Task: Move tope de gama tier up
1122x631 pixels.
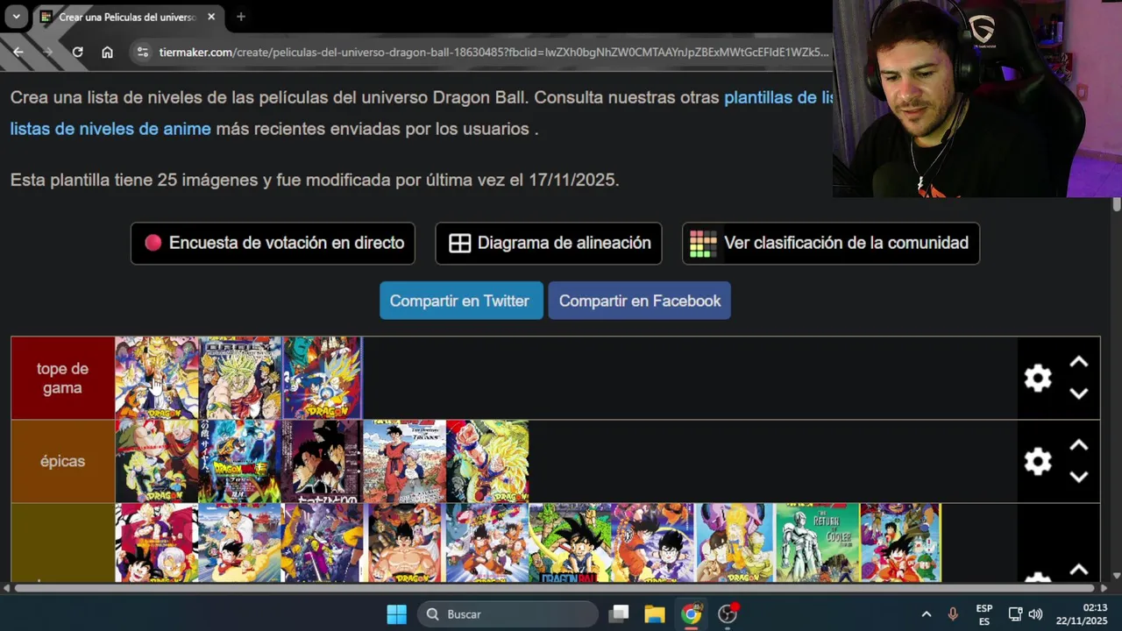Action: [x=1079, y=362]
